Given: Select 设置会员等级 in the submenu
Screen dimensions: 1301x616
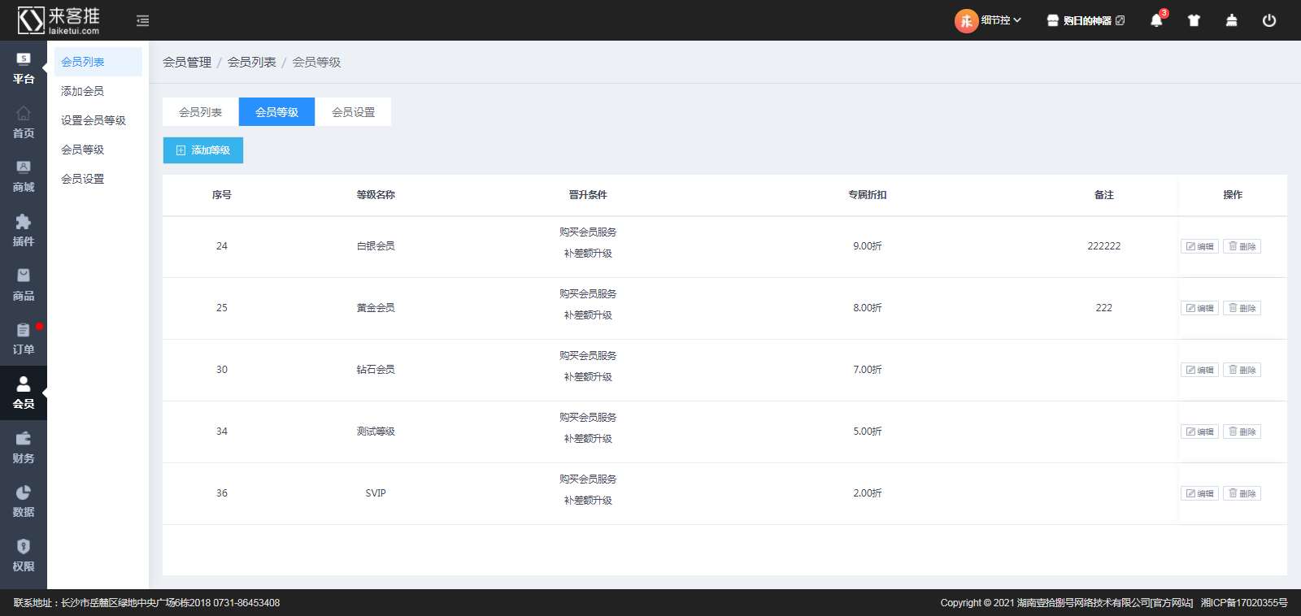Looking at the screenshot, I should coord(98,120).
